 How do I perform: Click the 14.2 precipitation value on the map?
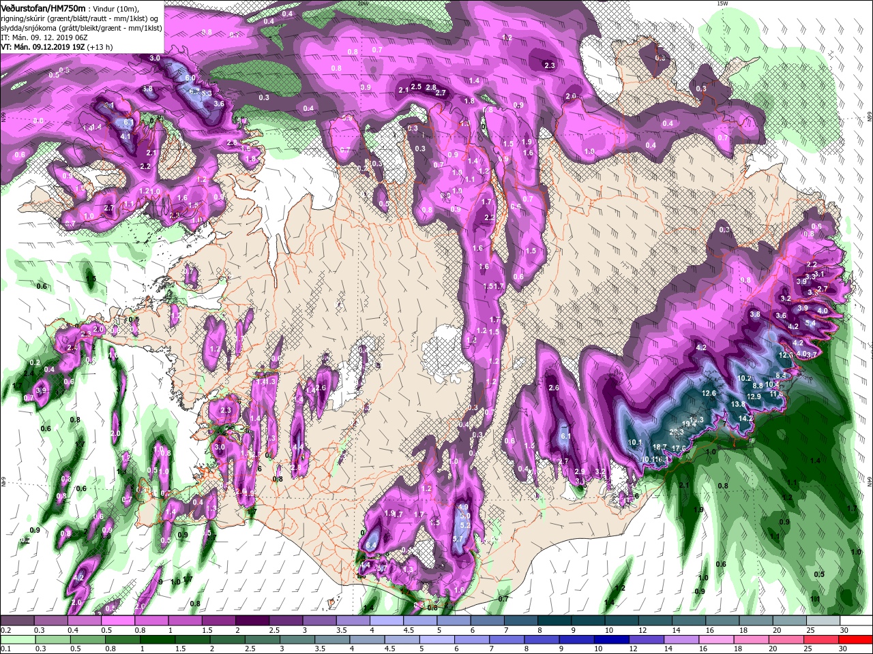click(x=745, y=418)
